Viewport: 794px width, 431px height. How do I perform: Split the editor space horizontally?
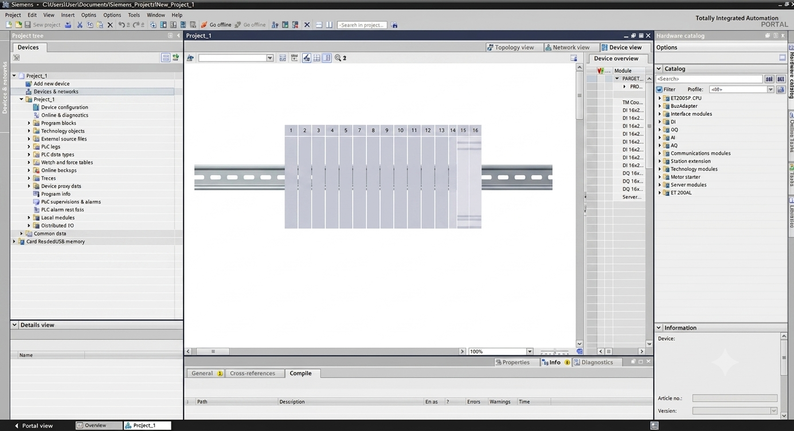tap(319, 25)
